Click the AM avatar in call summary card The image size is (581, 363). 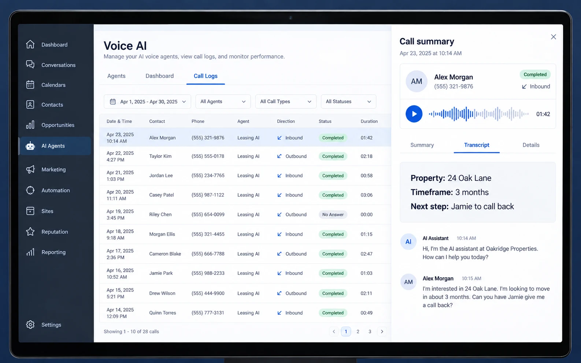417,81
